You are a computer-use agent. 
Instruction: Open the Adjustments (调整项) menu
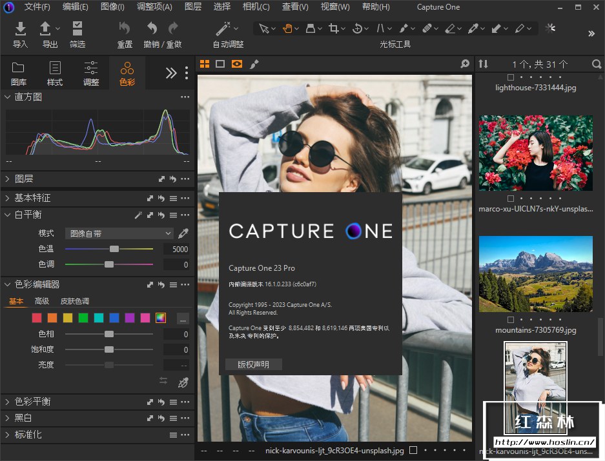[154, 7]
